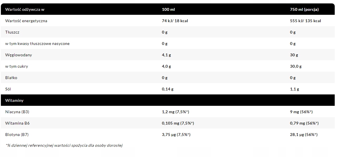Click the "555 kJ/ 135 kcal" value
The height and width of the screenshot is (157, 337).
[x=305, y=21]
